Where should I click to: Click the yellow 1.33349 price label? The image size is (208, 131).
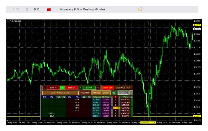tap(197, 25)
